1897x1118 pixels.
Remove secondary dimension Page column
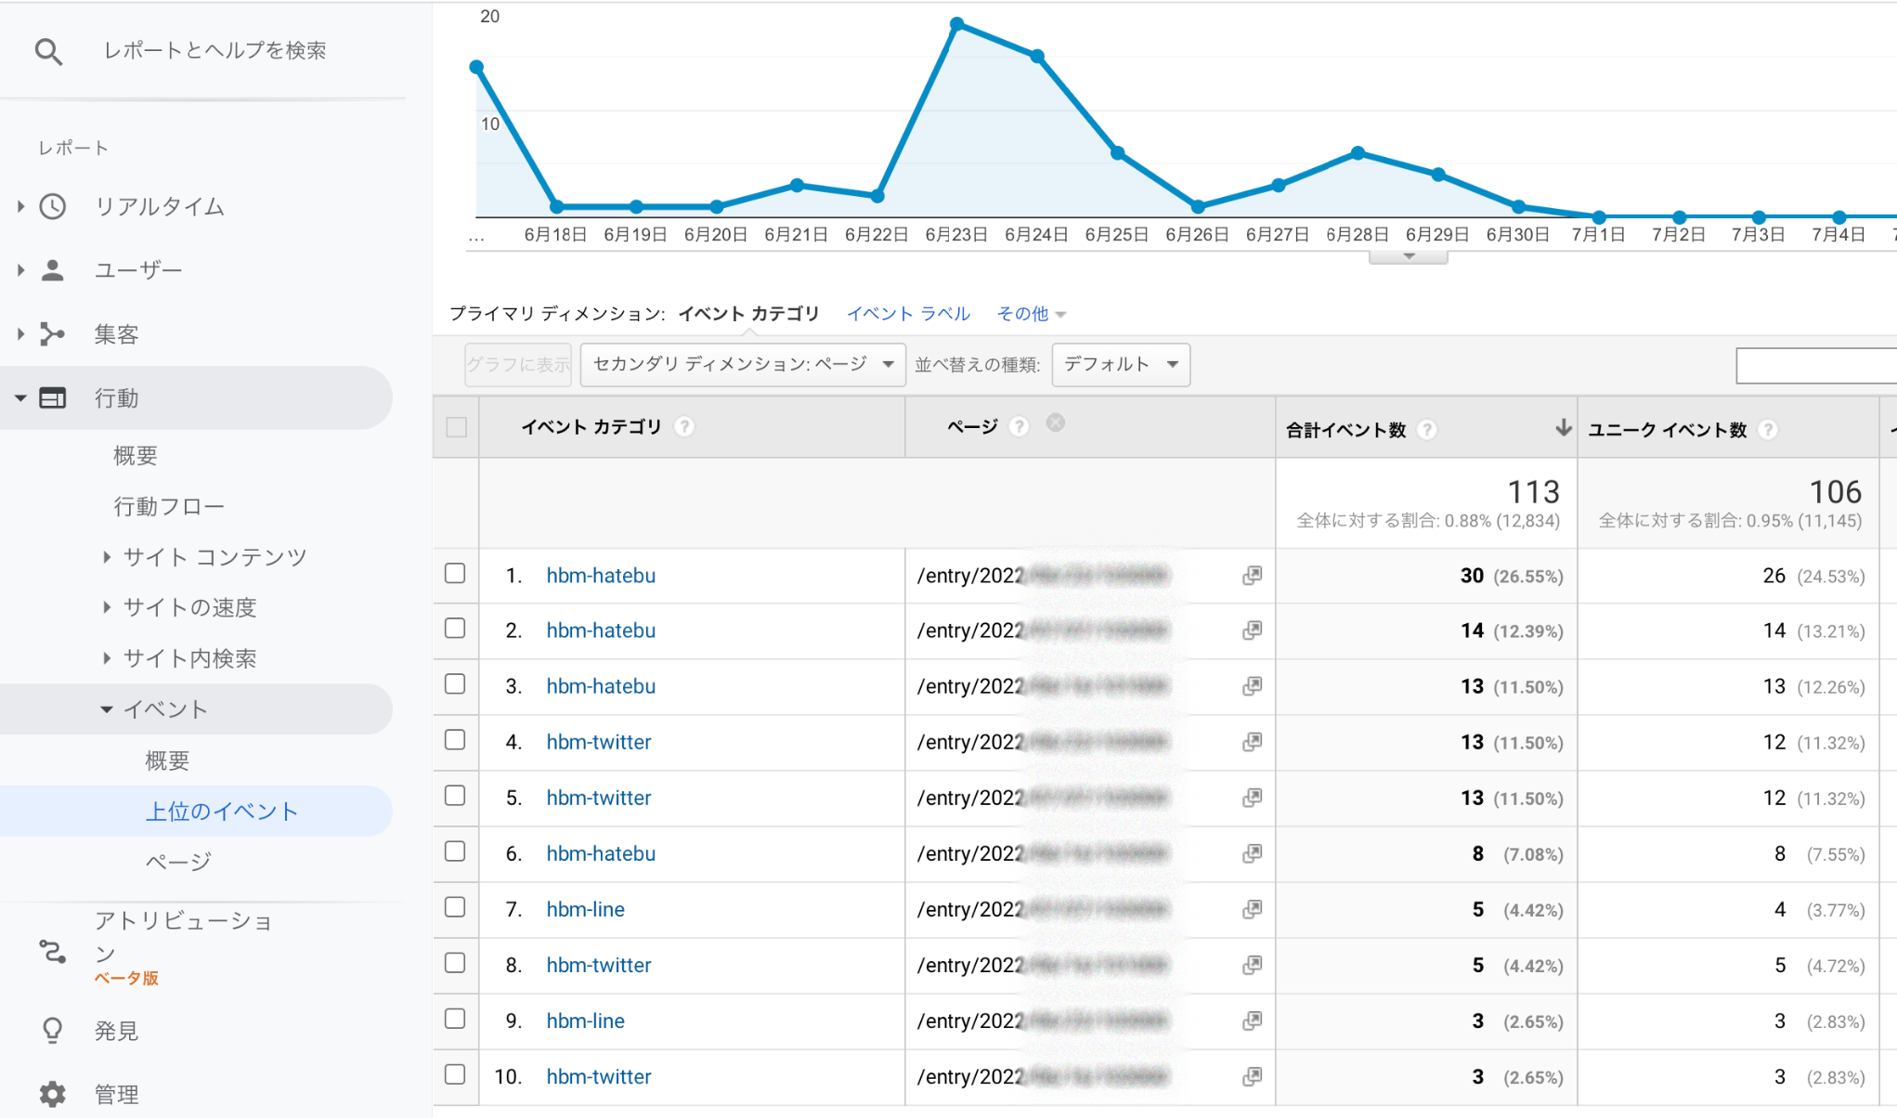point(1055,423)
